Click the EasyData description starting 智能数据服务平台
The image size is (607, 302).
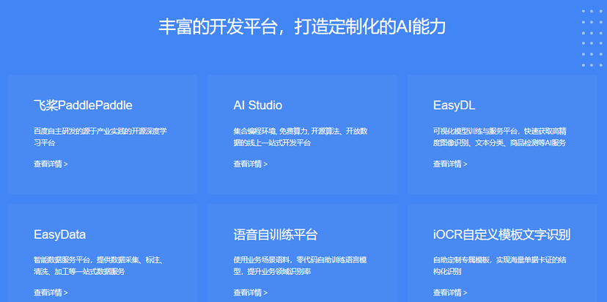pos(98,265)
